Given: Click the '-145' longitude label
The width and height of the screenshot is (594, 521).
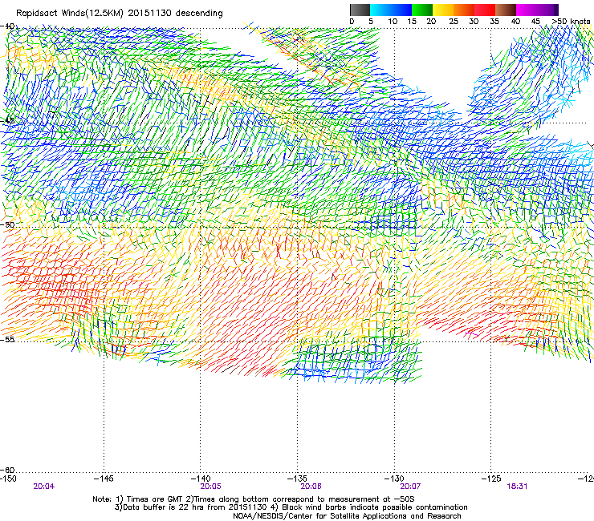Looking at the screenshot, I should (x=104, y=479).
